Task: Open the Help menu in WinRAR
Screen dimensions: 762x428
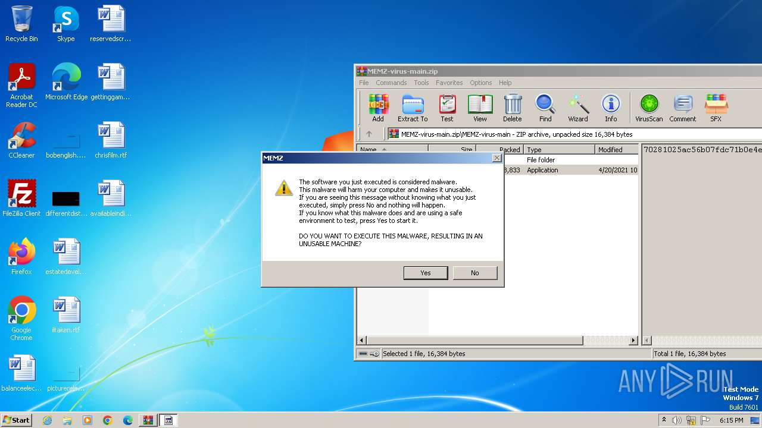Action: [x=505, y=83]
